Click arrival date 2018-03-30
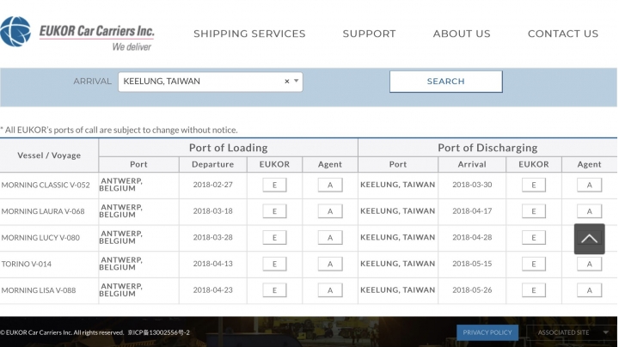 472,185
